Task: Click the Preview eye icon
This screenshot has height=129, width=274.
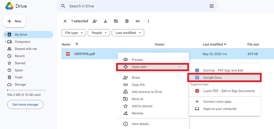Action: (125, 60)
